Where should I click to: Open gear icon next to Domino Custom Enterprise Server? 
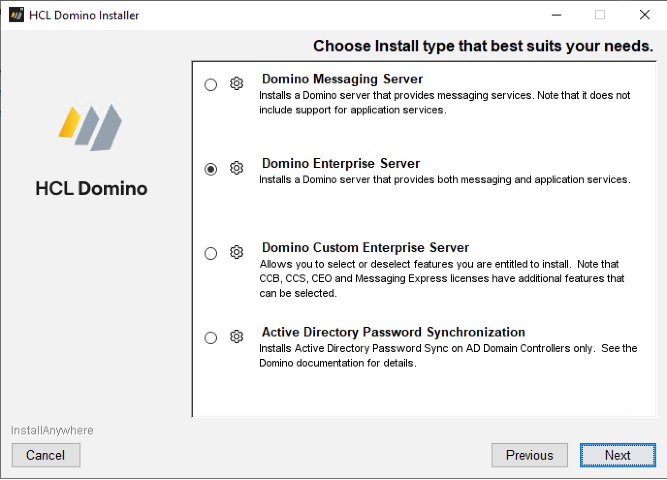click(x=236, y=253)
